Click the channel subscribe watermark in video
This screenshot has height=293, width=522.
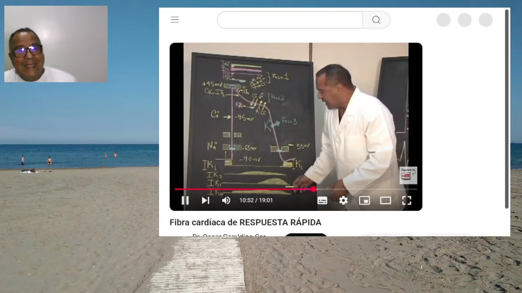(x=408, y=175)
